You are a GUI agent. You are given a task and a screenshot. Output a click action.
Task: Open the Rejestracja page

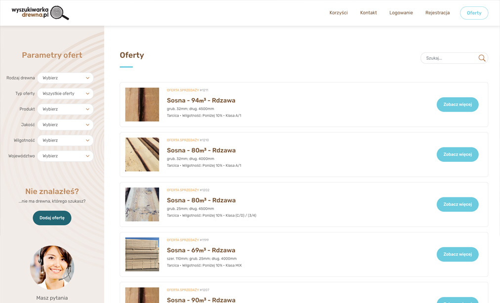click(x=437, y=13)
